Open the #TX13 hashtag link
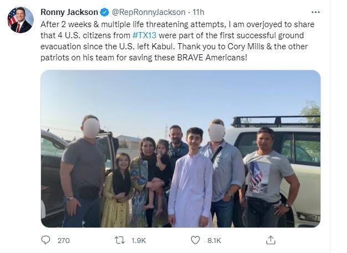Viewport: 347px width, 253px height. [x=144, y=35]
